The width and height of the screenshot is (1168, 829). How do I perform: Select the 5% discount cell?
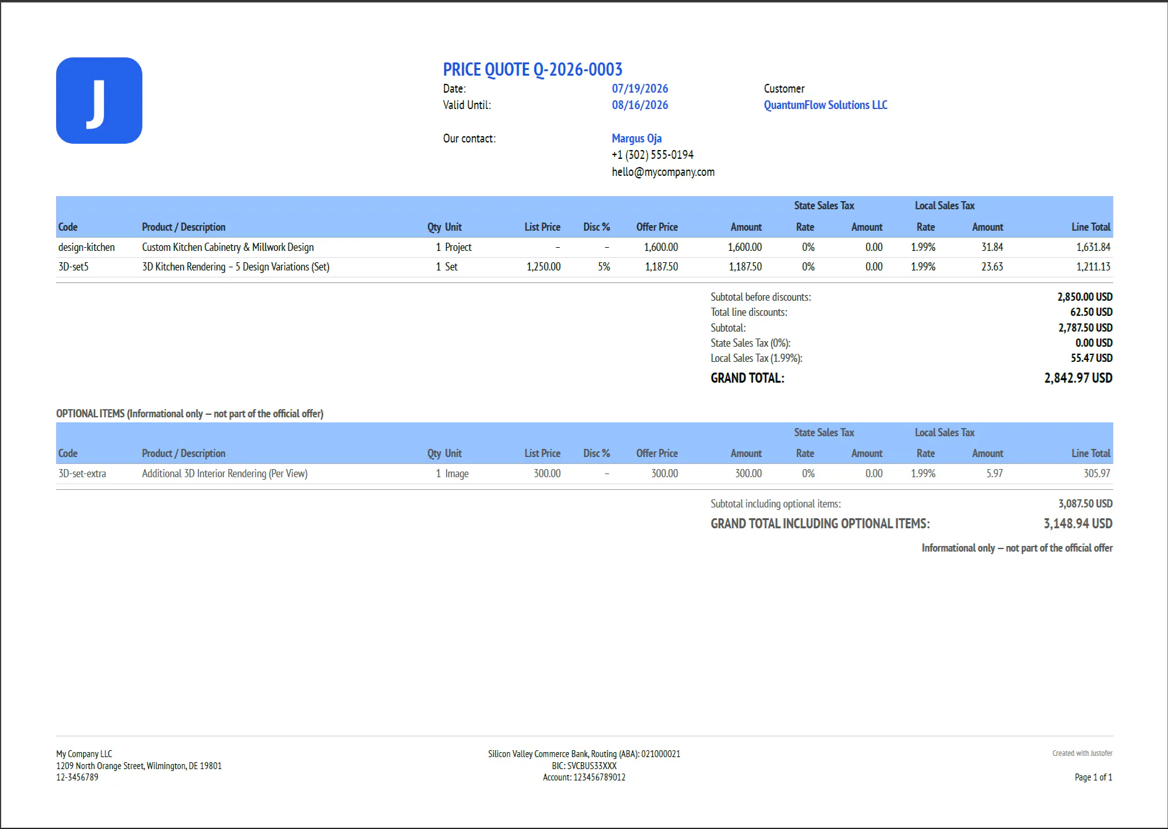604,267
